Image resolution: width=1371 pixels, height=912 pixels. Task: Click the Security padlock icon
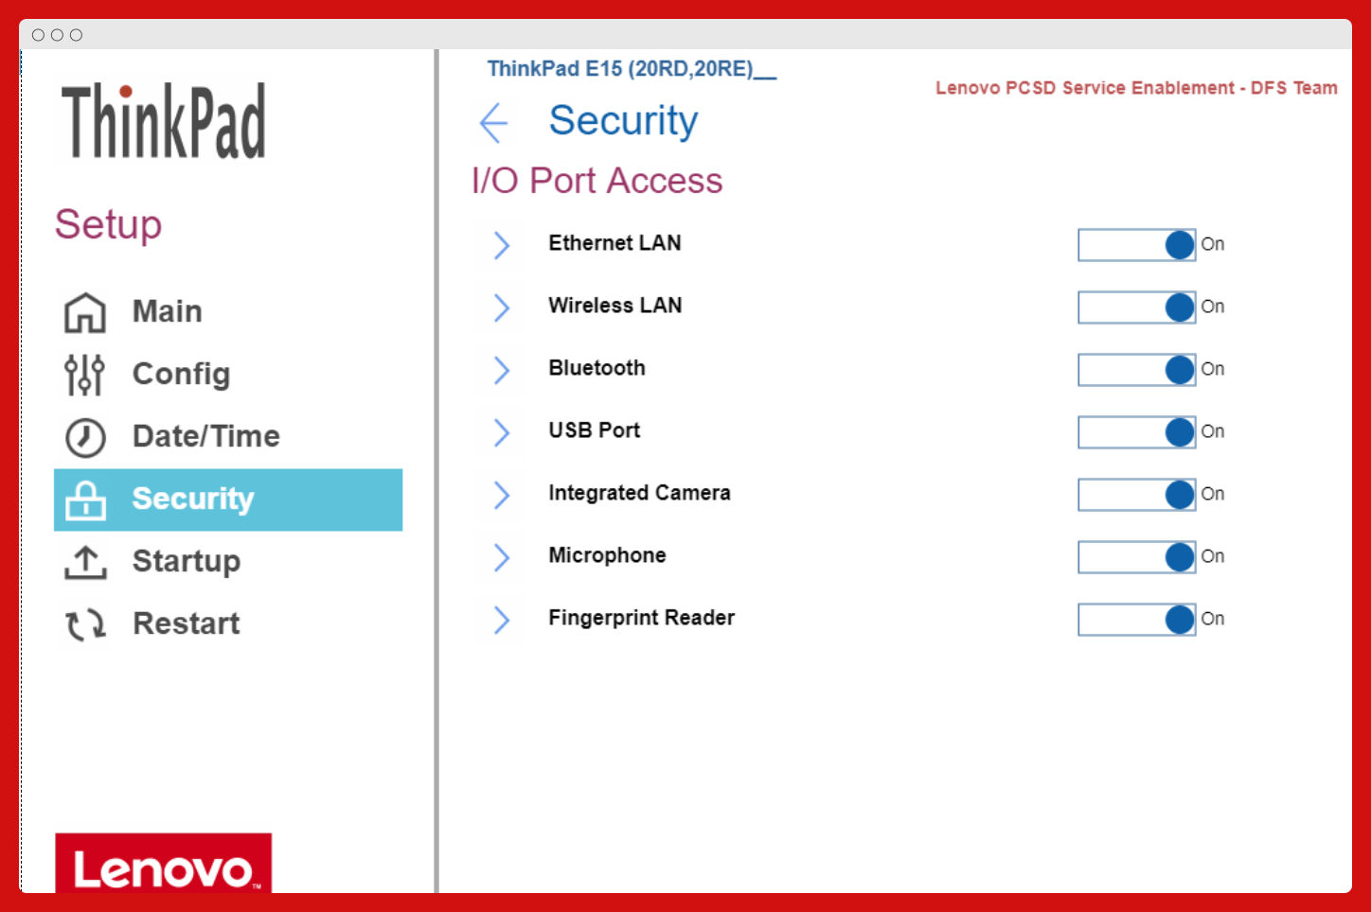[x=85, y=500]
